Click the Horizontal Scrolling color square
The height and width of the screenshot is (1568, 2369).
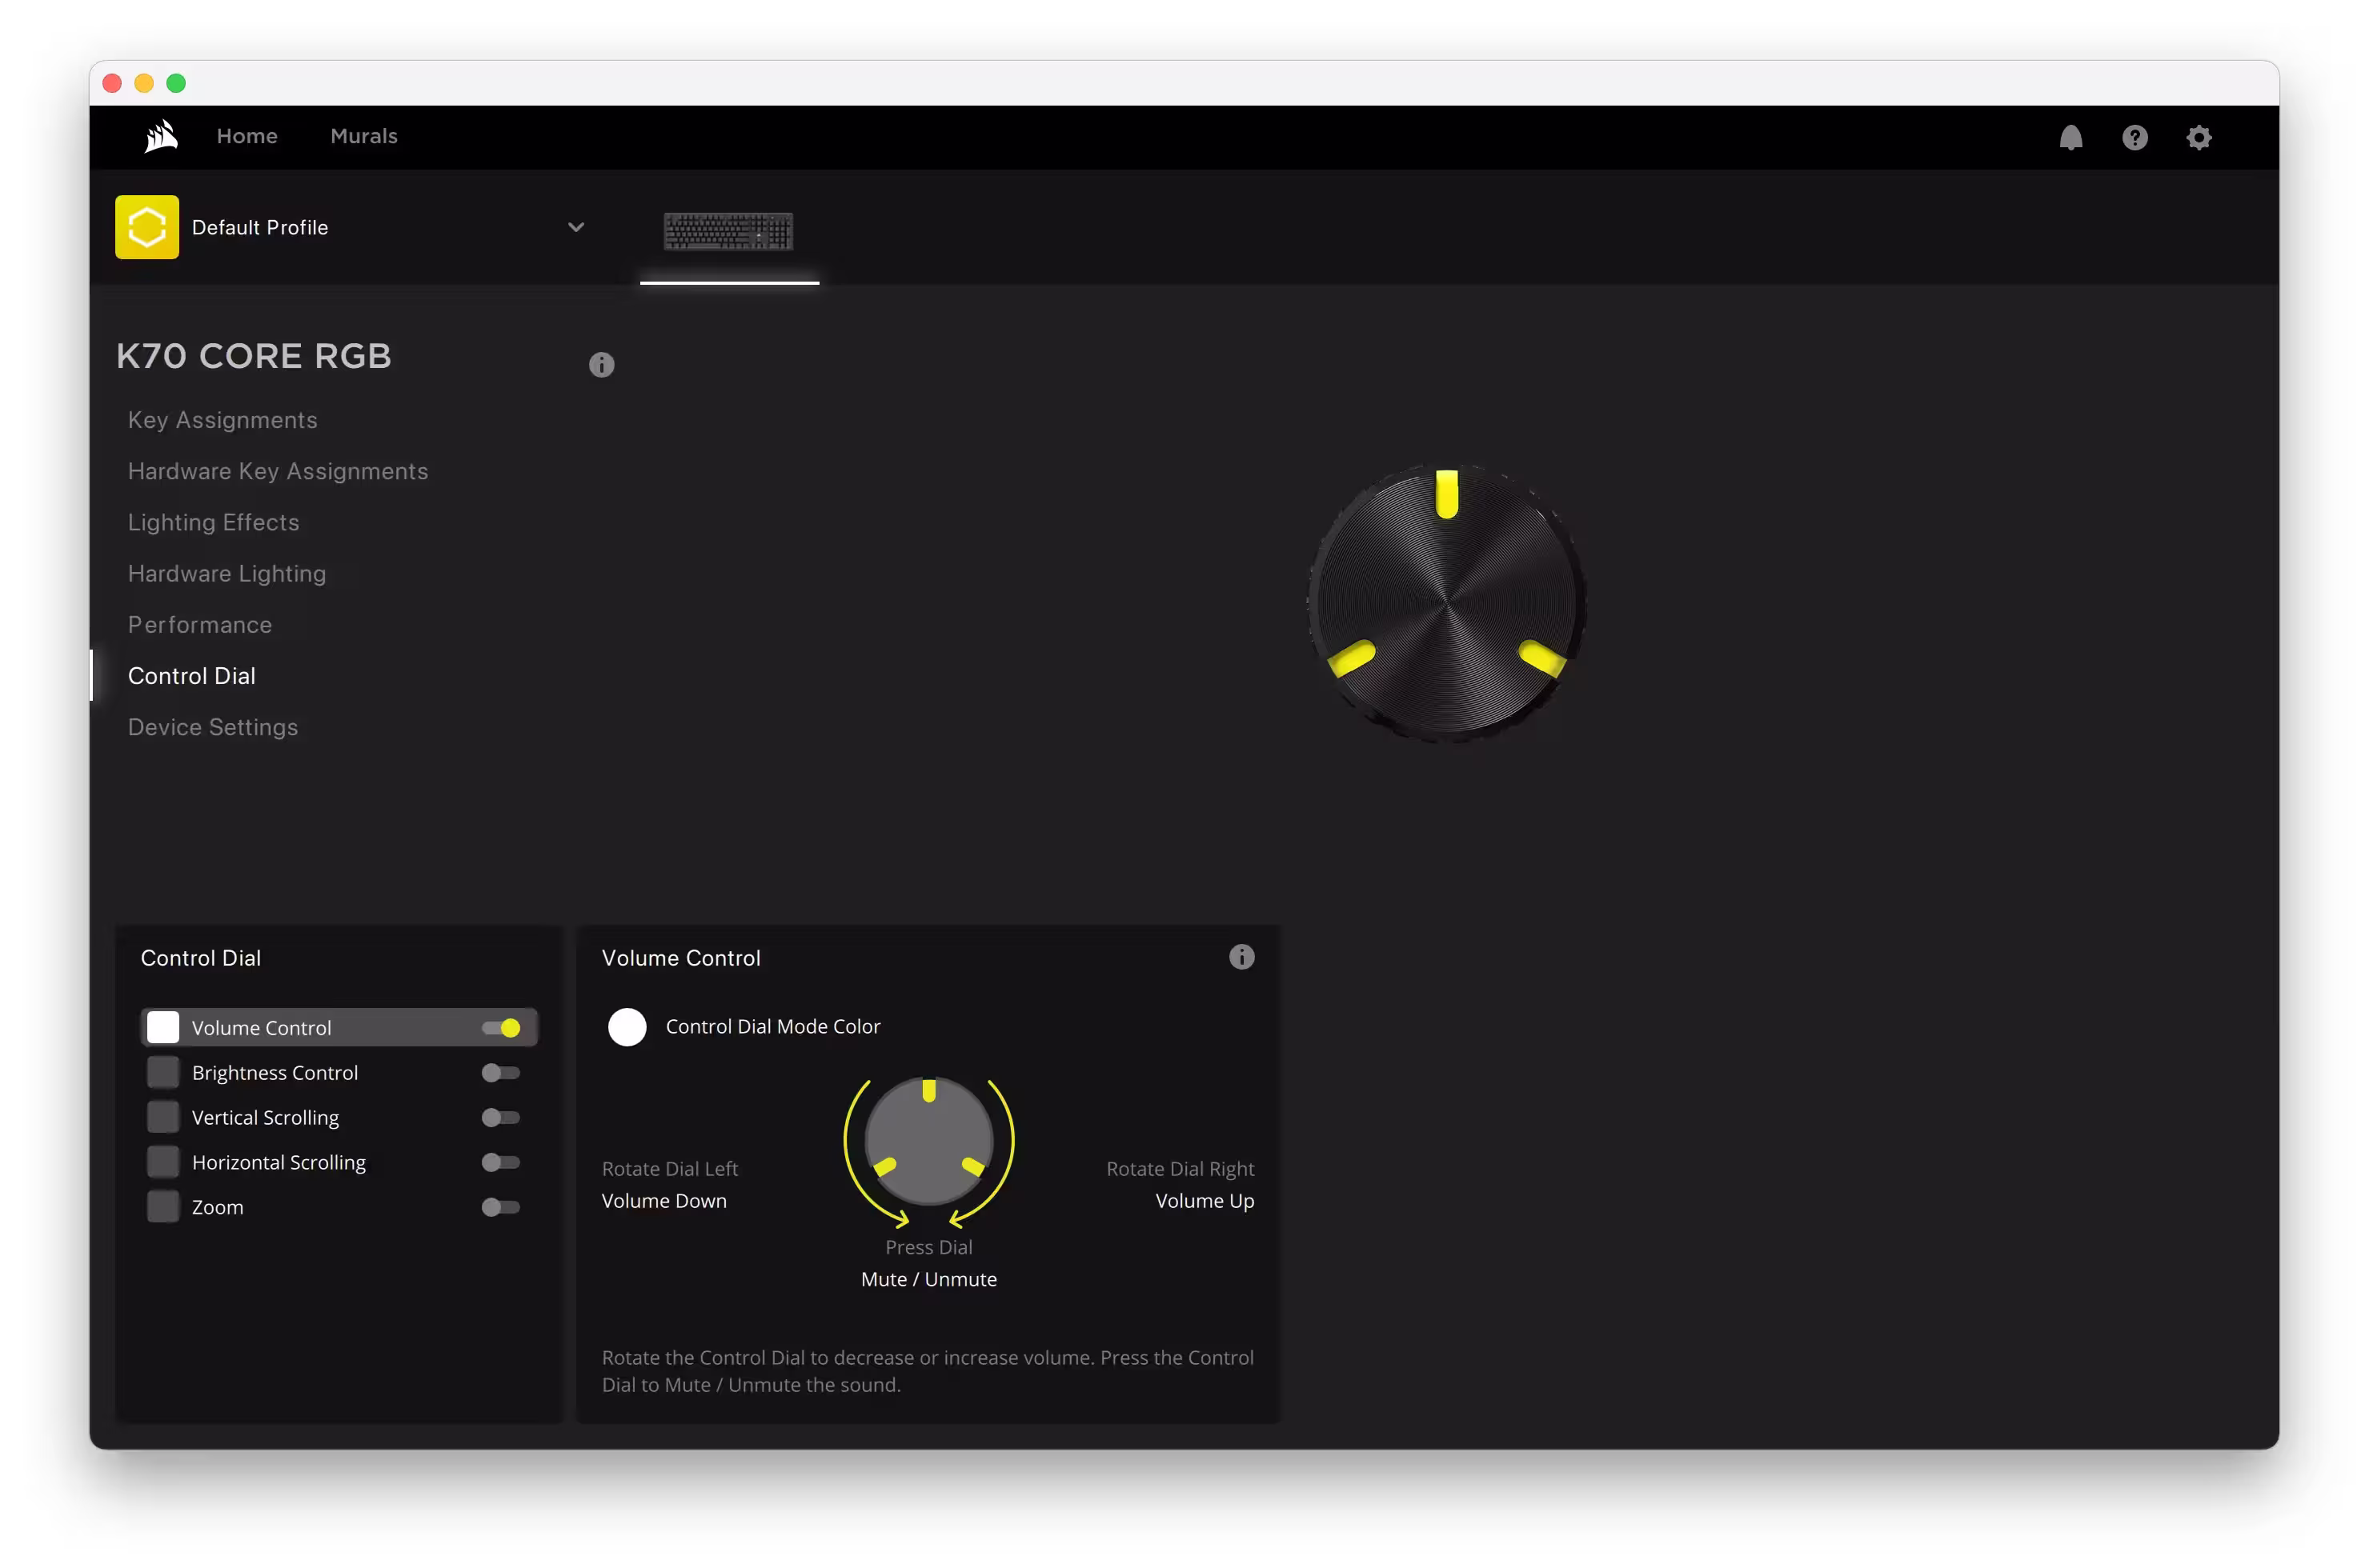coord(163,1162)
